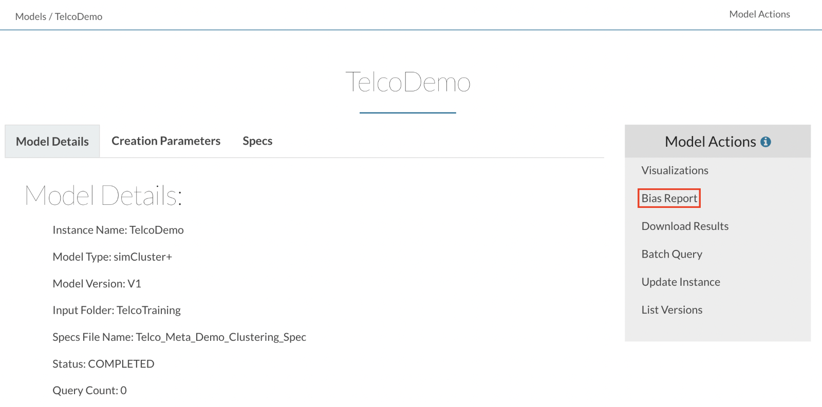Click the Query Count value line

tap(89, 391)
